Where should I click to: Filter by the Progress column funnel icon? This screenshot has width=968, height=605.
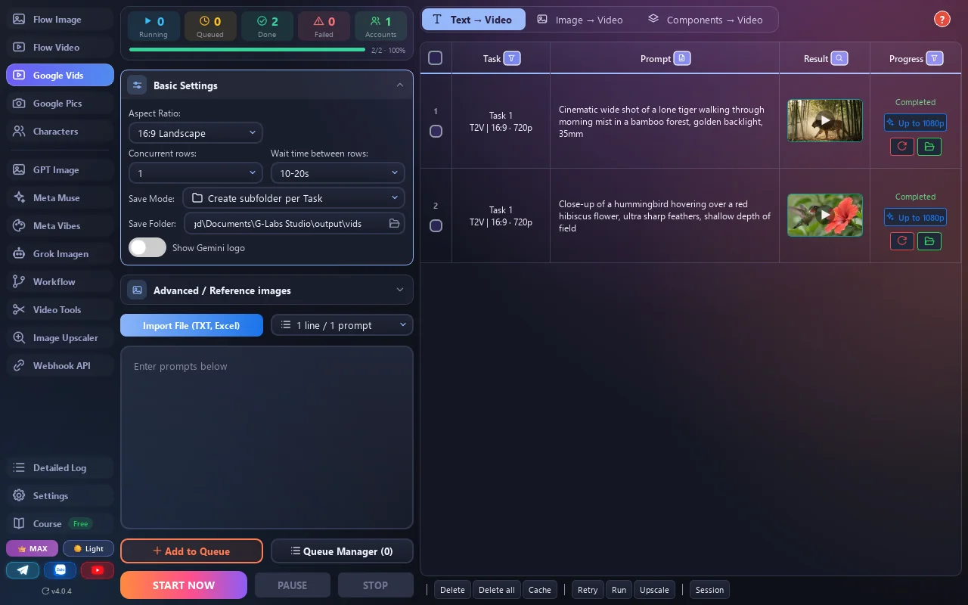pos(935,58)
